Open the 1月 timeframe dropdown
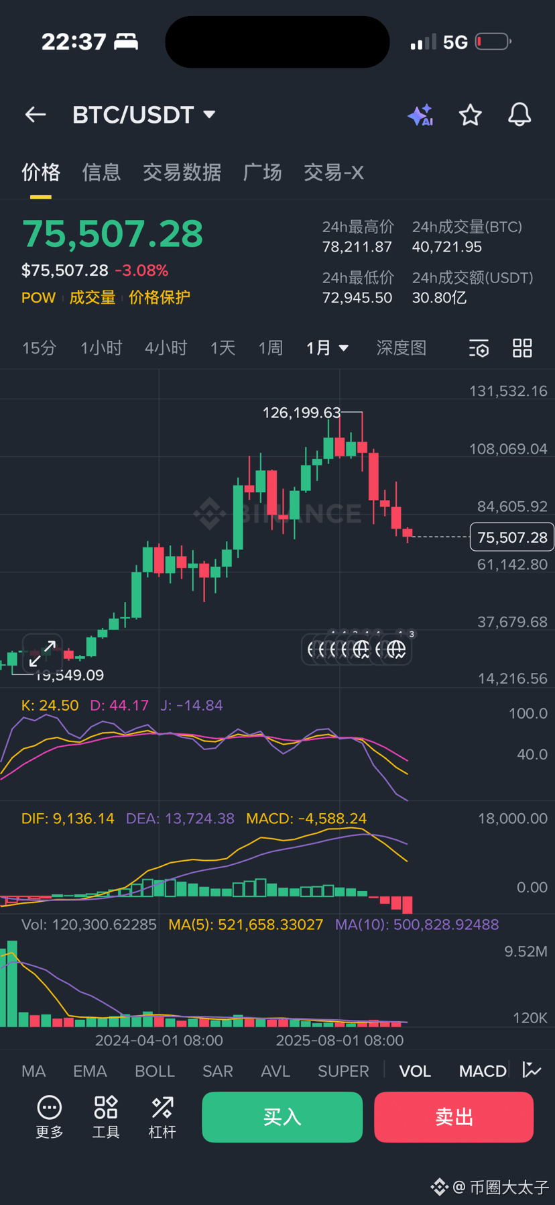 (327, 348)
